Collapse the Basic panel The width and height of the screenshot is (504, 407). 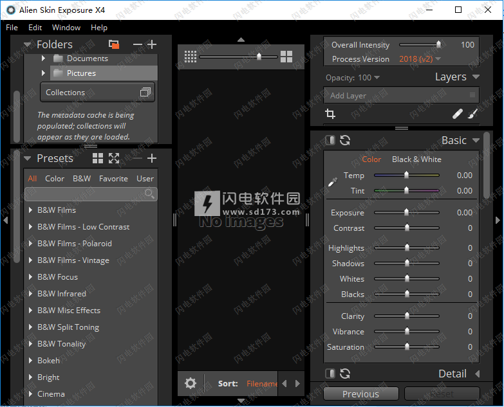pos(476,141)
